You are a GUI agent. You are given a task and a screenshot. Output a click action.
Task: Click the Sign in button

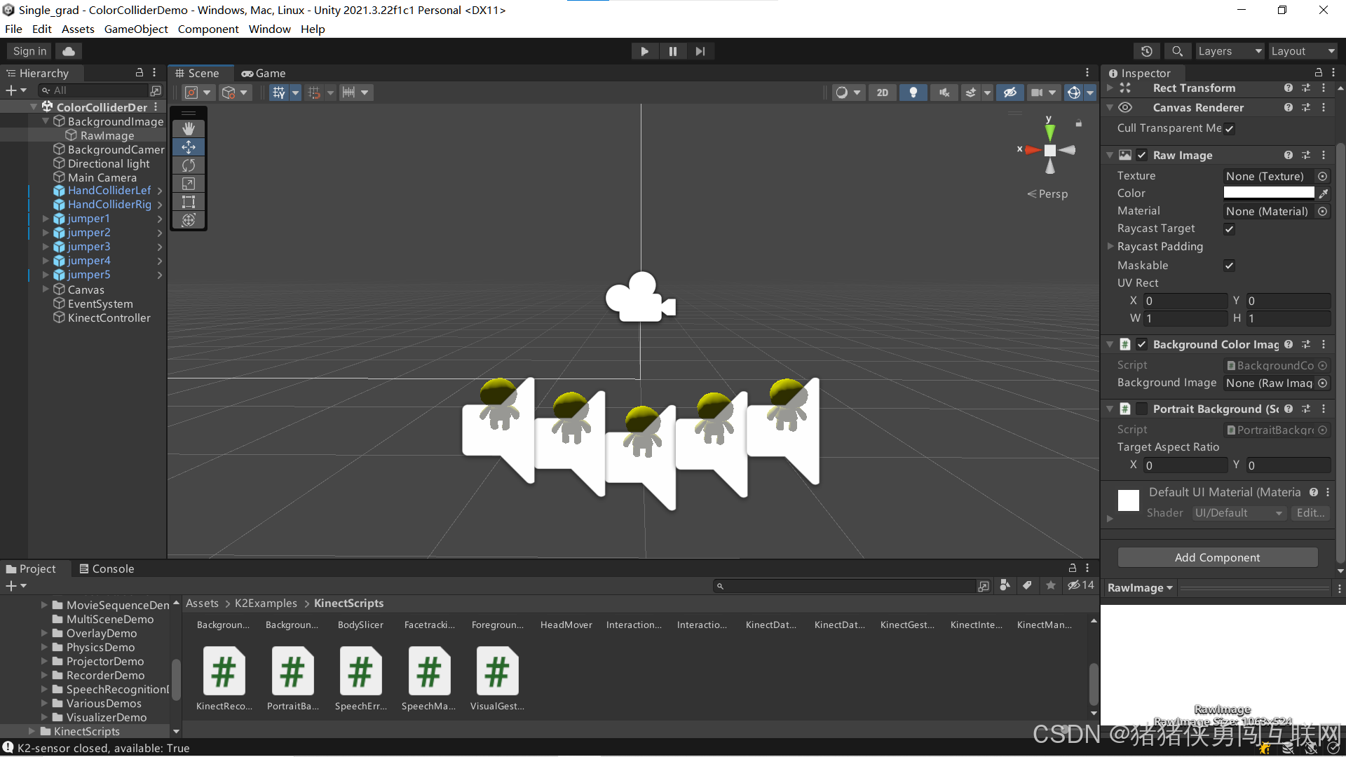28,50
